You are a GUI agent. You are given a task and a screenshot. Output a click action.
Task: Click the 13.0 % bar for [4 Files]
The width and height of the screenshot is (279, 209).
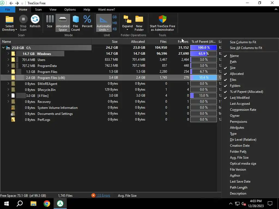tap(204, 96)
